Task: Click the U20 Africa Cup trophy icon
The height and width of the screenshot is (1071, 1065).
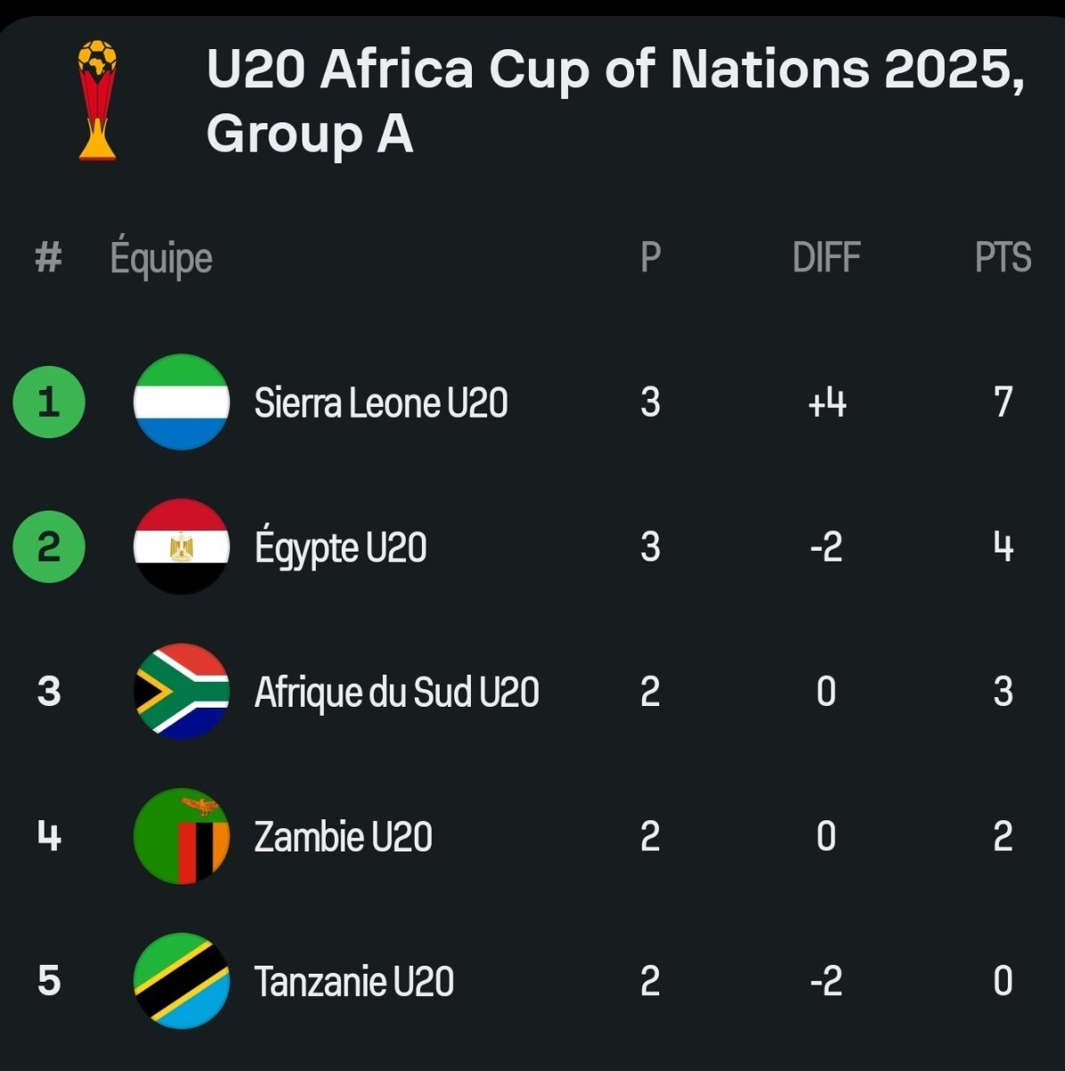Action: tap(97, 100)
